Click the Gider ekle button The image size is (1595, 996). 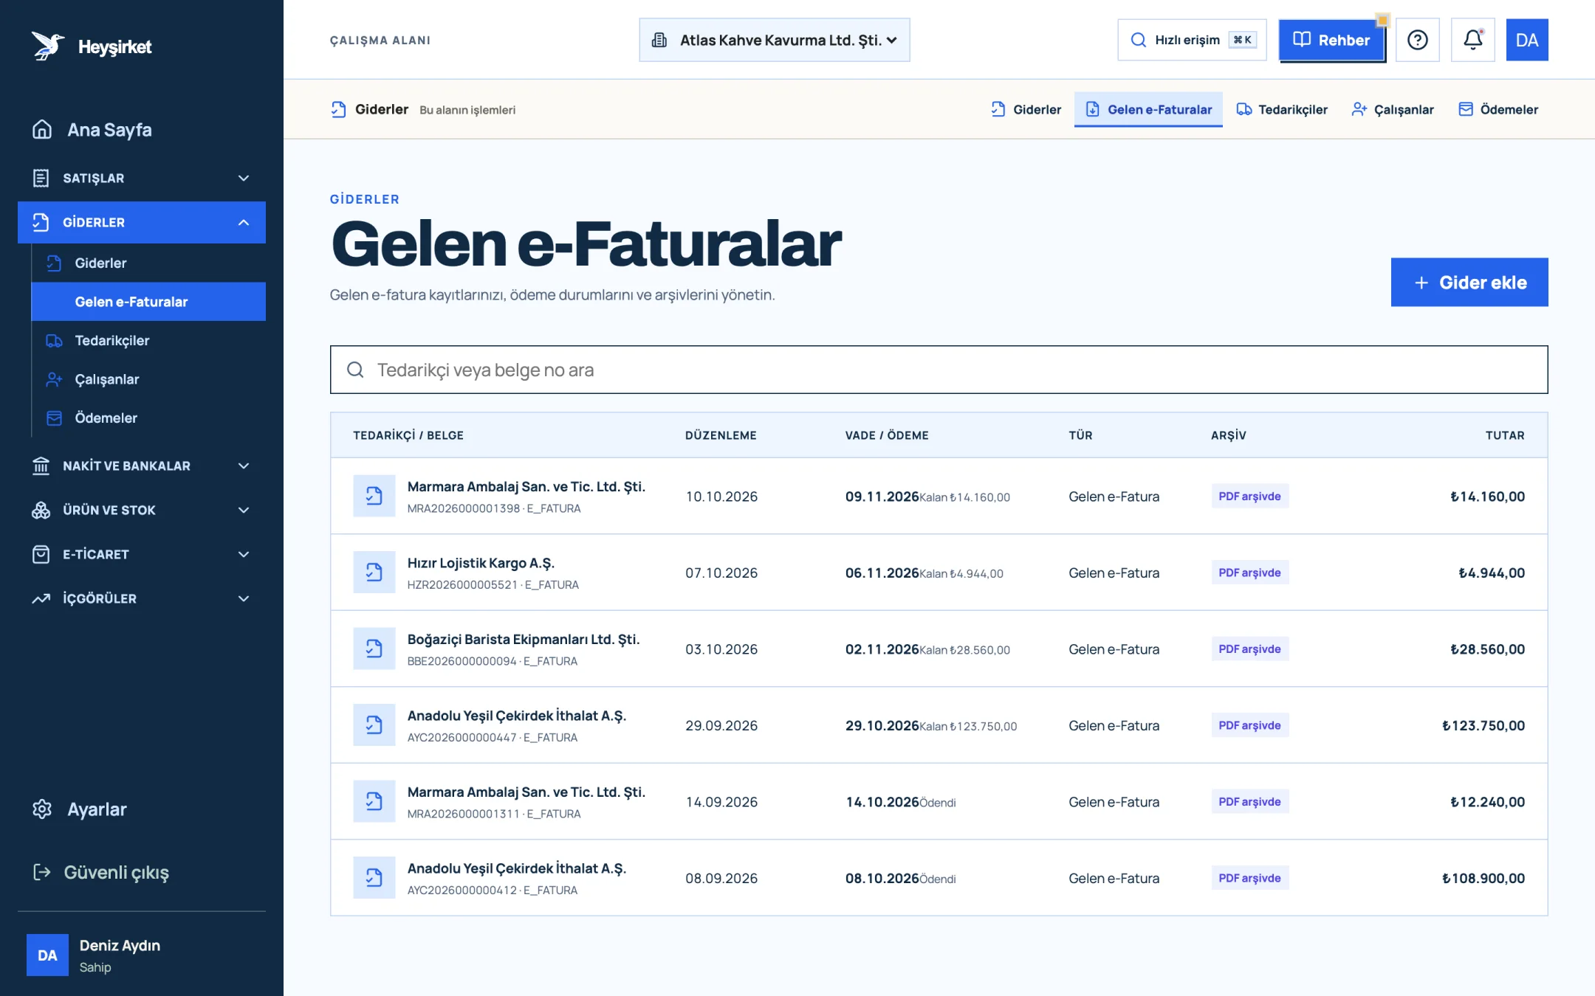point(1469,282)
